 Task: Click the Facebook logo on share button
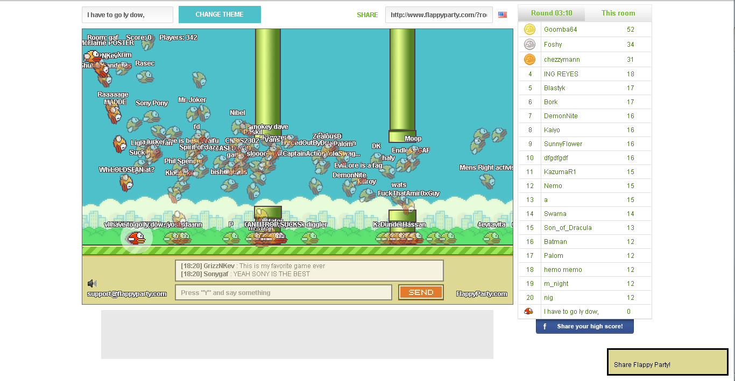tap(545, 326)
